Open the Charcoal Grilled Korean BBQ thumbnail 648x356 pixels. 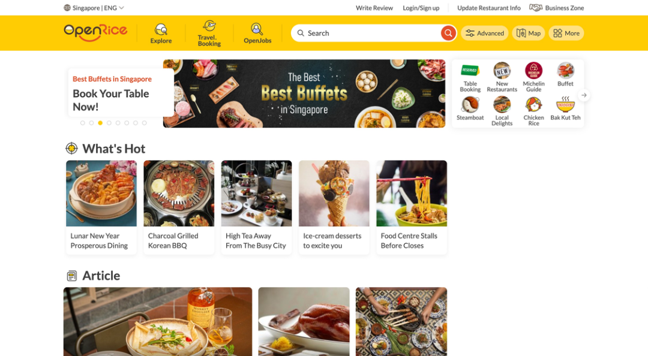(x=179, y=193)
